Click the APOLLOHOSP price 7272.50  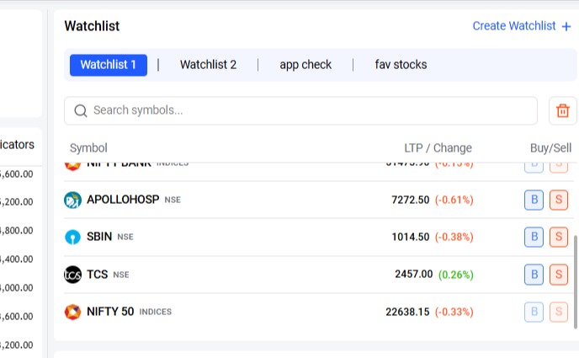point(410,200)
